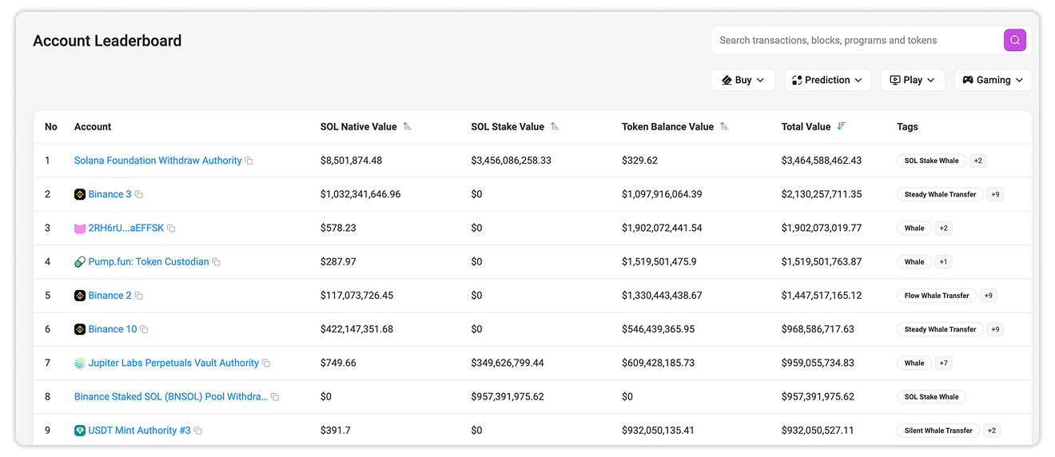The image size is (1055, 457).
Task: Click the Total Value column header
Action: pyautogui.click(x=806, y=126)
